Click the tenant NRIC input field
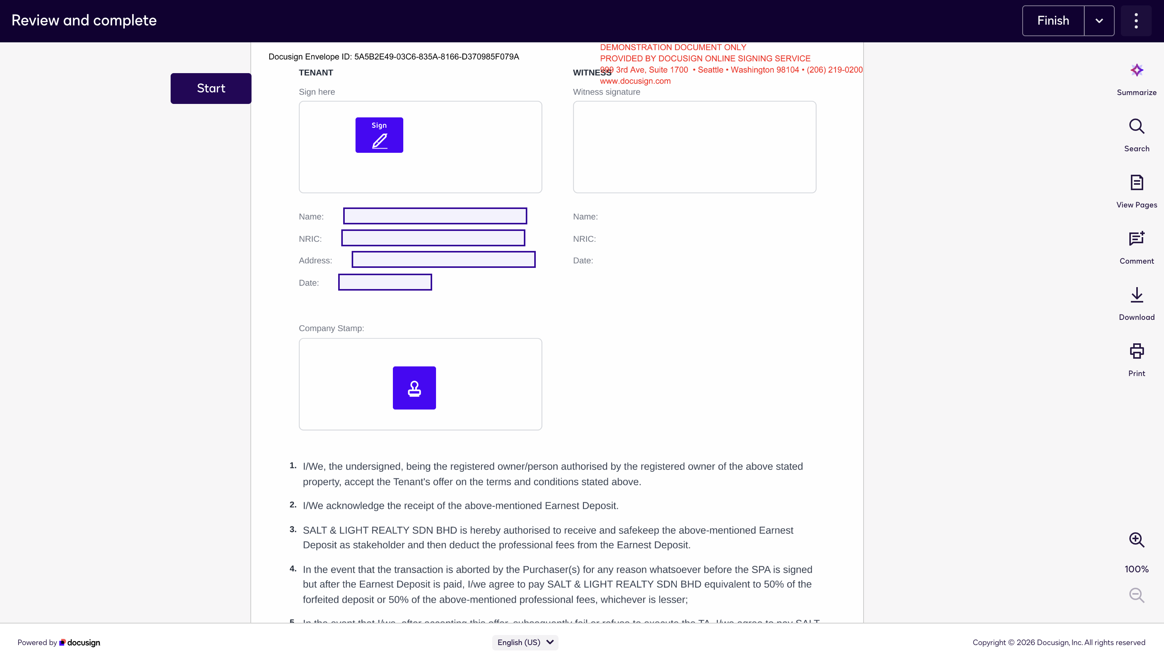1164x662 pixels. pos(433,238)
